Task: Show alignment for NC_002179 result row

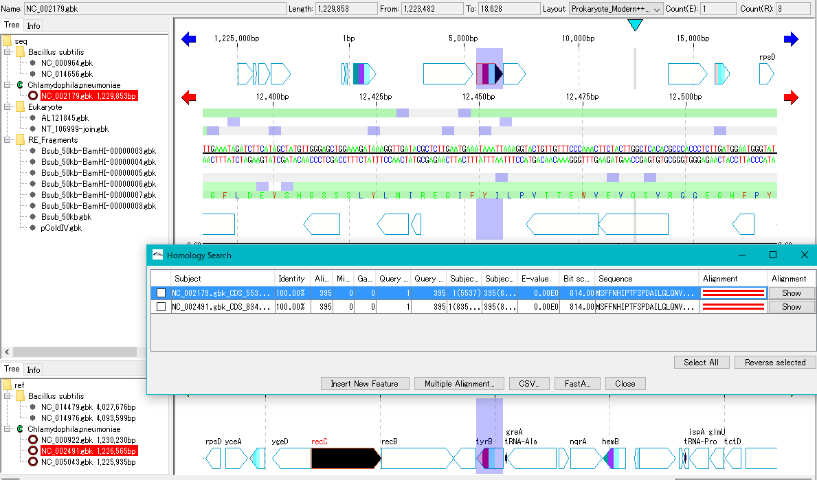Action: point(791,293)
